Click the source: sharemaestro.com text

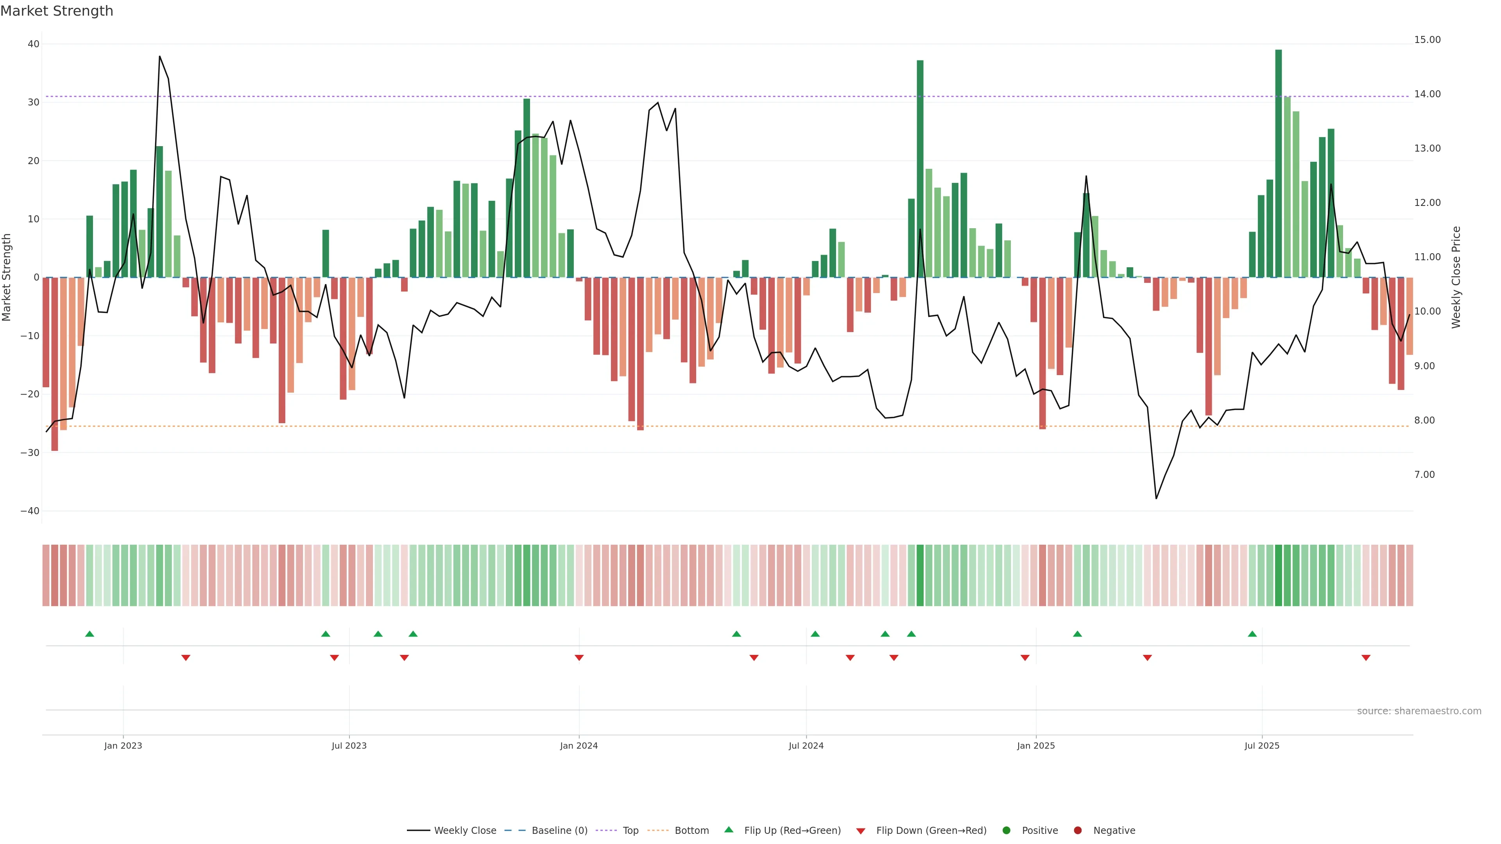pyautogui.click(x=1419, y=711)
